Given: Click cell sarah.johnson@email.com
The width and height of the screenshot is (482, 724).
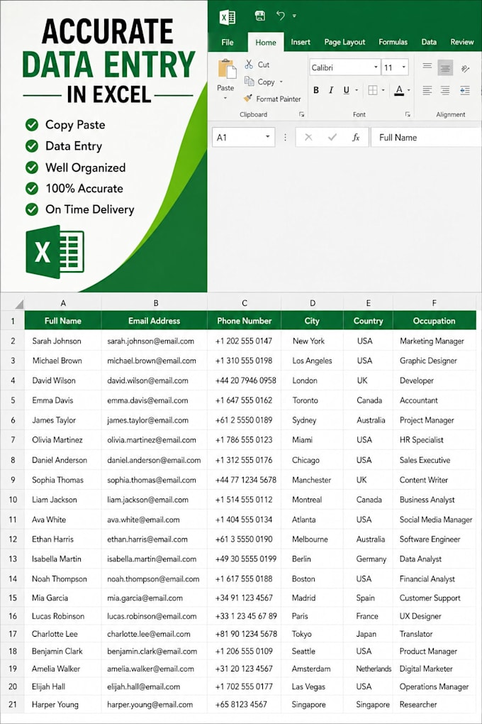Looking at the screenshot, I should click(x=154, y=341).
